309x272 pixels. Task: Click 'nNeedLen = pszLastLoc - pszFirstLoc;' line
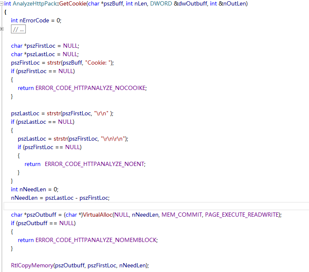click(x=60, y=198)
